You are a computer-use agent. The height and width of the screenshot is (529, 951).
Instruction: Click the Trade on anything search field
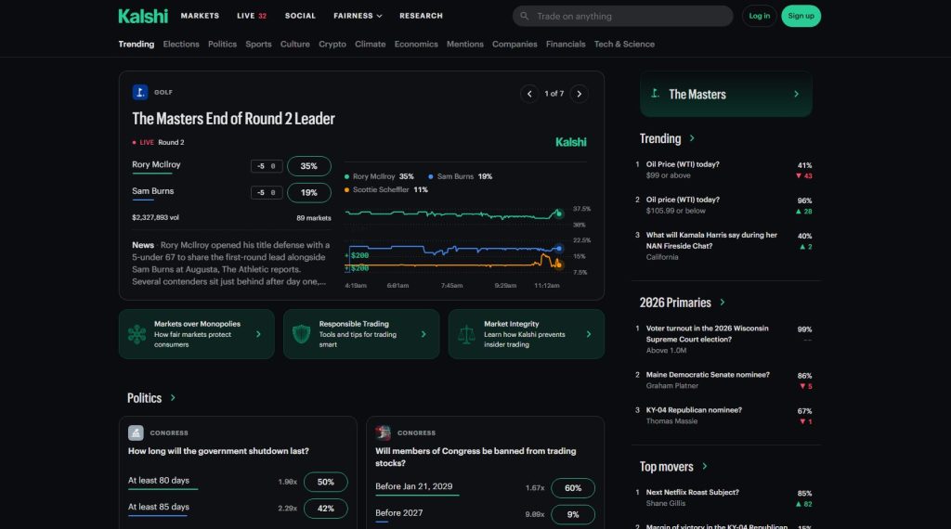(623, 17)
